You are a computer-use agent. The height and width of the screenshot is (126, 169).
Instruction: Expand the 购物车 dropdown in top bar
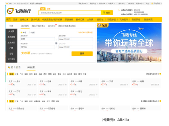(x=103, y=4)
